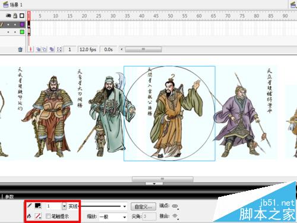Click the red playhead at frame 1
The height and width of the screenshot is (223, 297).
tap(29, 15)
